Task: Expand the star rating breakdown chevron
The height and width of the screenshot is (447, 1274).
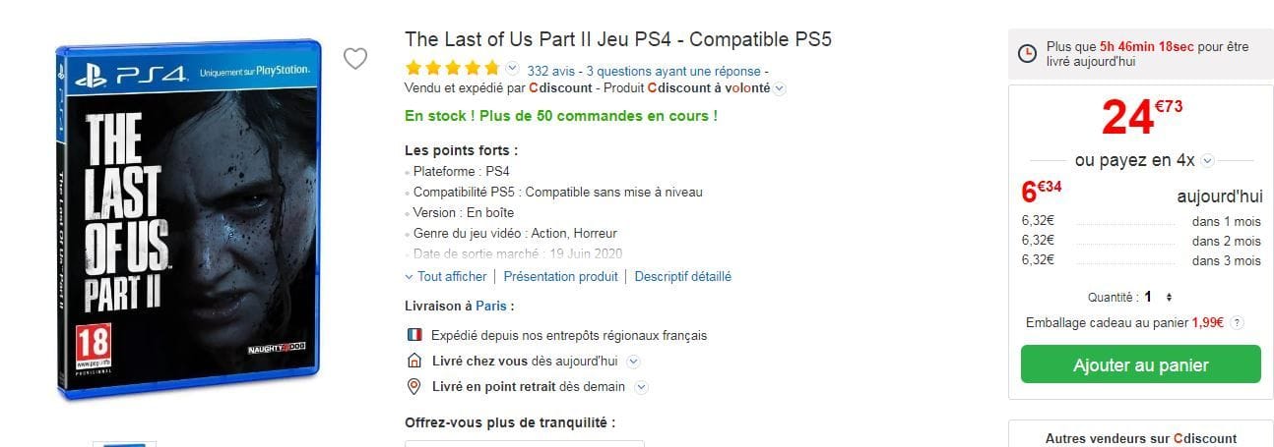Action: pos(512,68)
